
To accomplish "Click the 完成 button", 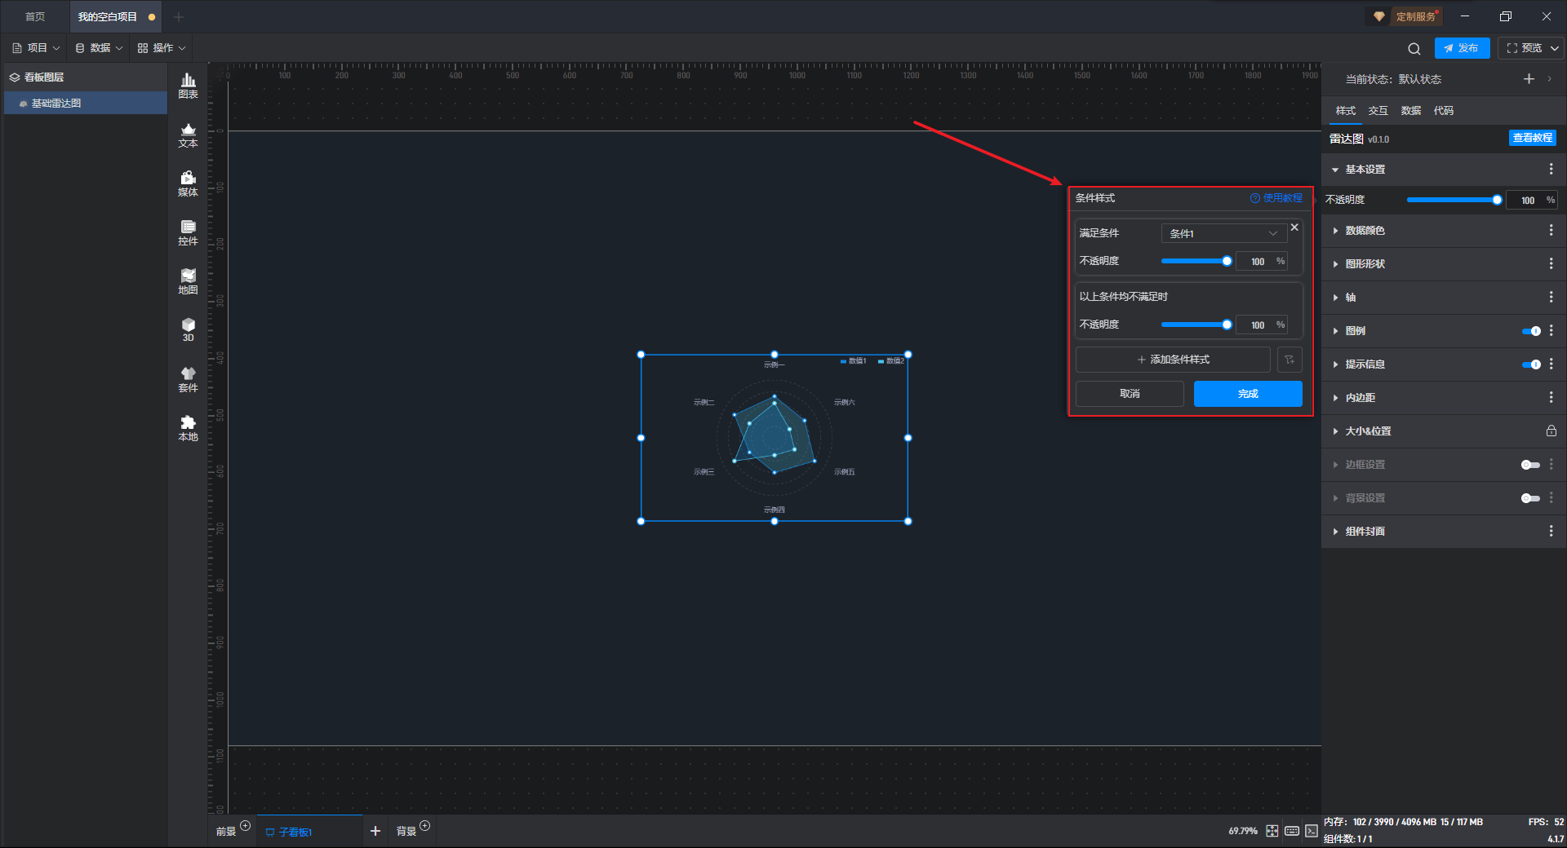I will 1247,394.
